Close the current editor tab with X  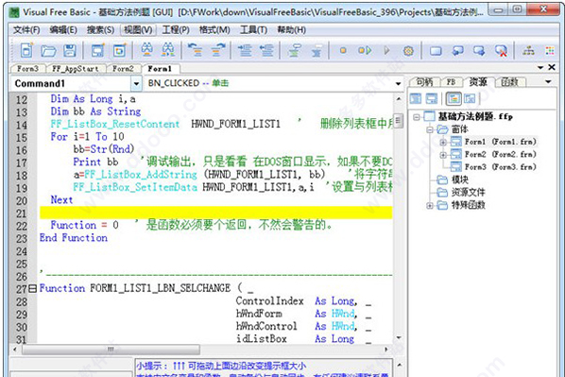click(x=552, y=67)
